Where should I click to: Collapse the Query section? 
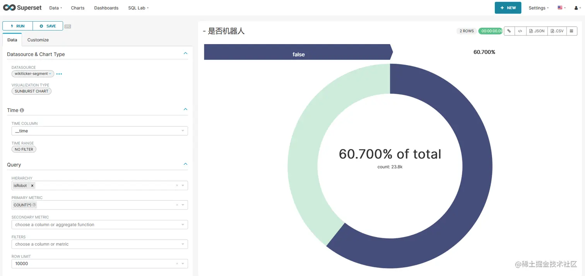pyautogui.click(x=185, y=164)
